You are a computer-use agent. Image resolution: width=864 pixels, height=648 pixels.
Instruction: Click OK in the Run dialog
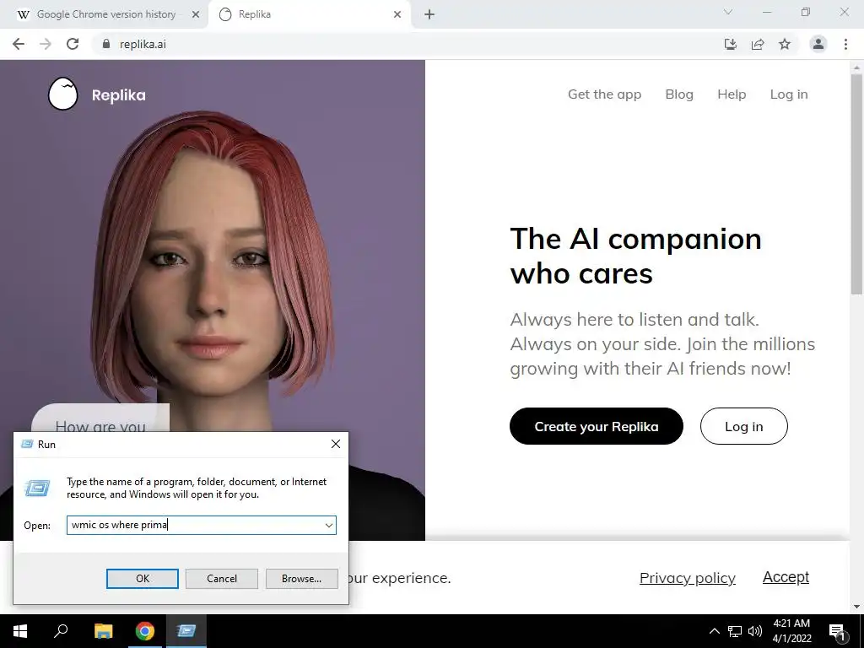(x=142, y=579)
